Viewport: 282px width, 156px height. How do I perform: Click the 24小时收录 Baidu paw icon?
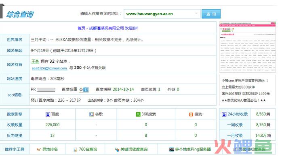(x=224, y=114)
